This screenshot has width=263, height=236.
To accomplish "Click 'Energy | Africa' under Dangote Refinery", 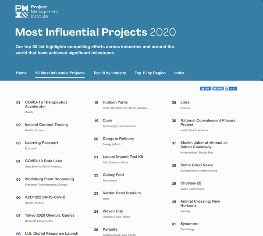I will point(111,144).
